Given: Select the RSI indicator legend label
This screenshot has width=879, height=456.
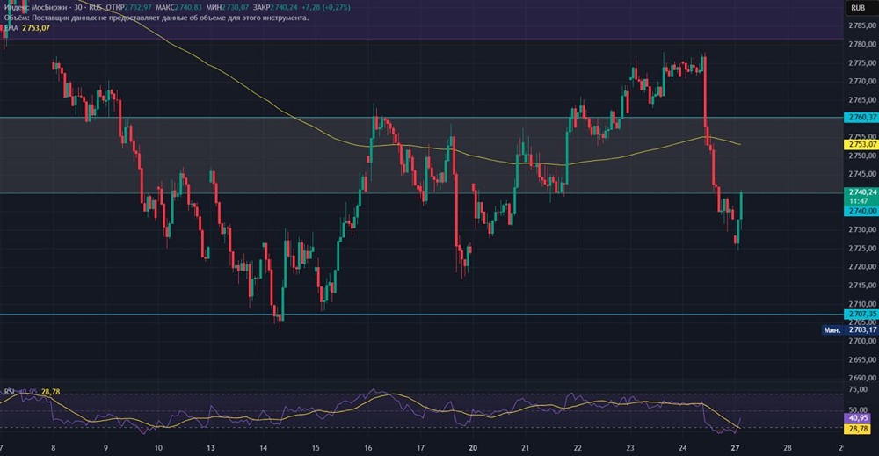Looking at the screenshot, I should coord(9,392).
